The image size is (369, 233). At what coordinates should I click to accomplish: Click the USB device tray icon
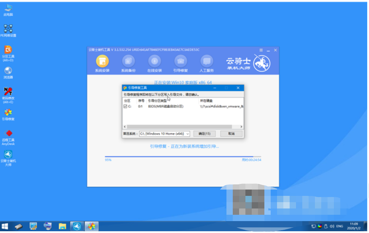[x=326, y=226]
